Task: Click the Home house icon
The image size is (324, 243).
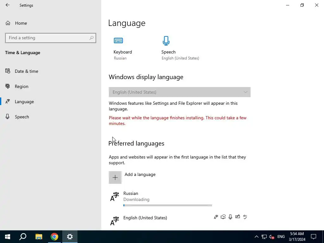Action: tap(8, 23)
